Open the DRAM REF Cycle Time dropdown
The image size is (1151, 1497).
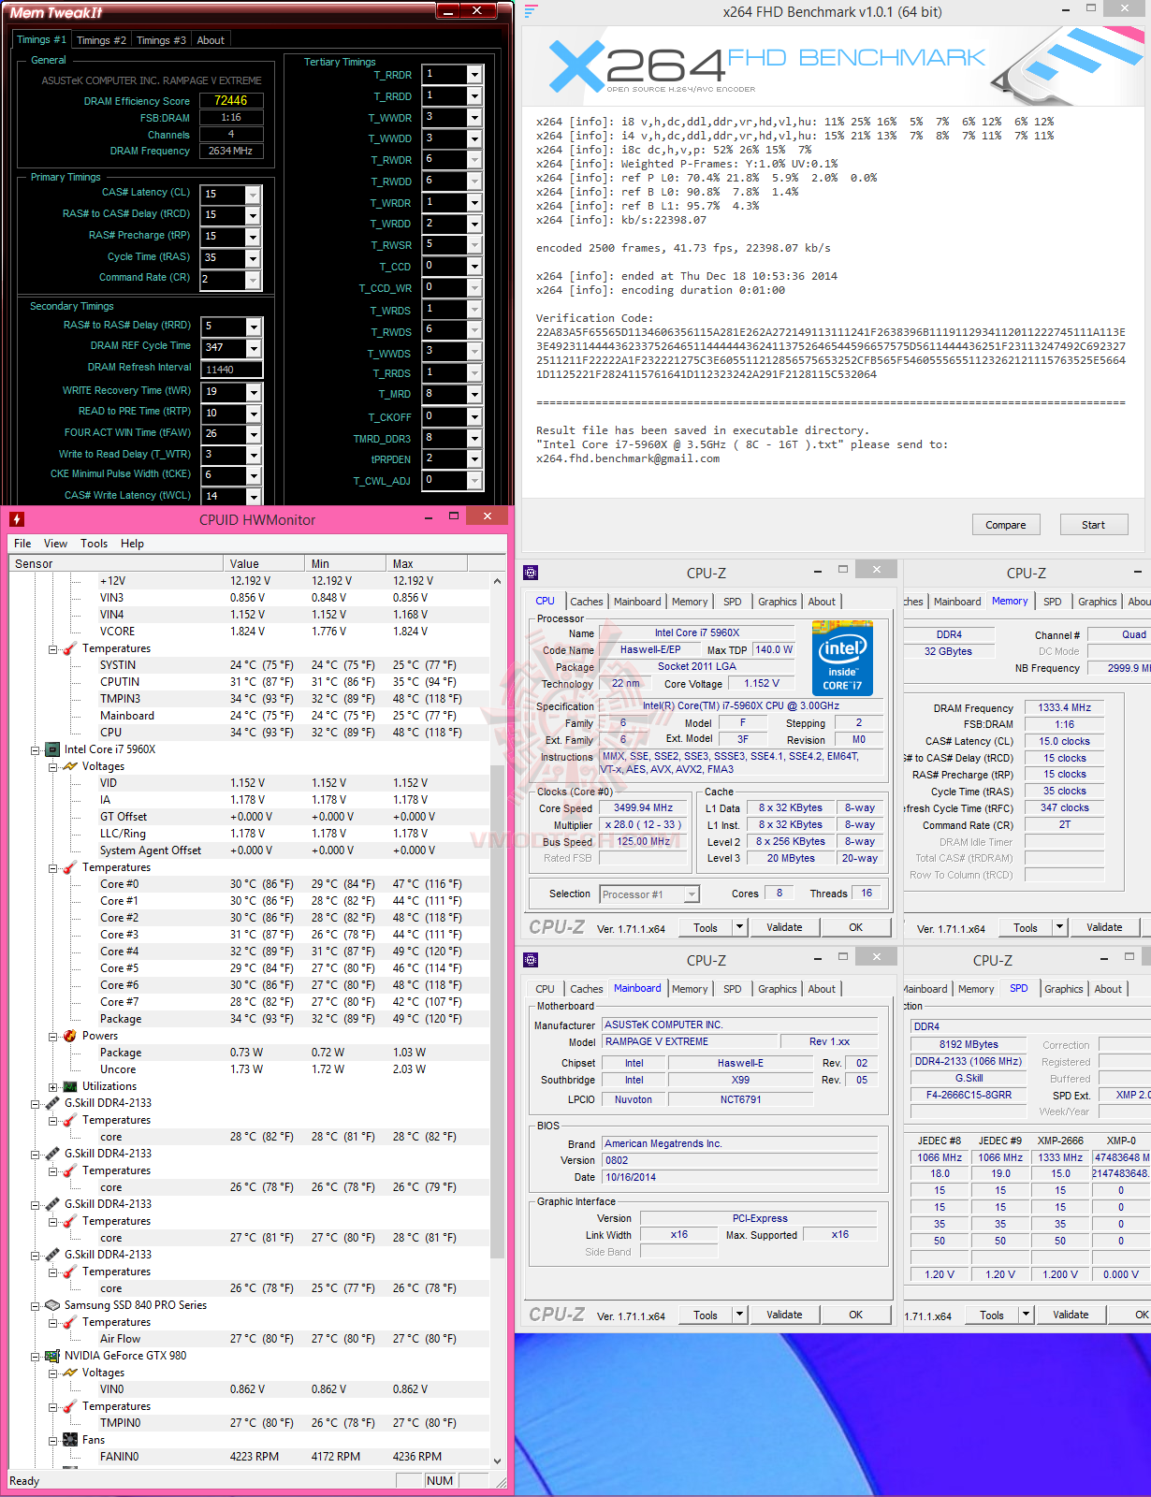(x=253, y=348)
